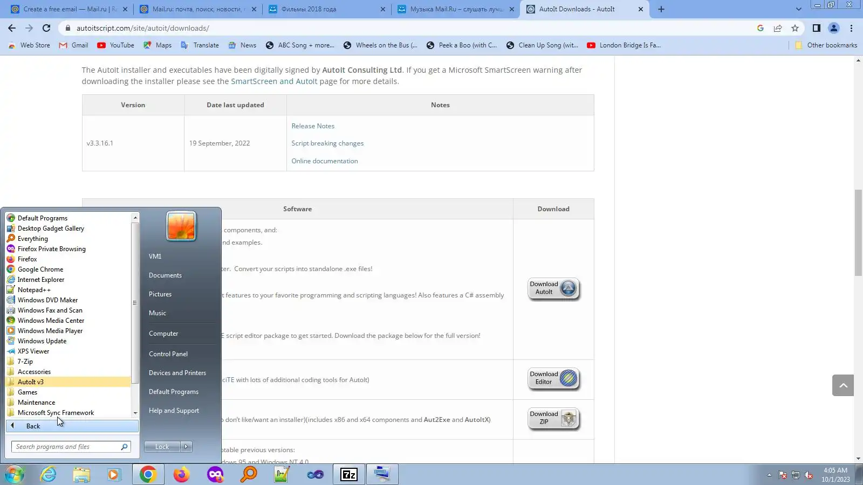Open the Release Notes link
Screen dimensions: 863x485
313,126
